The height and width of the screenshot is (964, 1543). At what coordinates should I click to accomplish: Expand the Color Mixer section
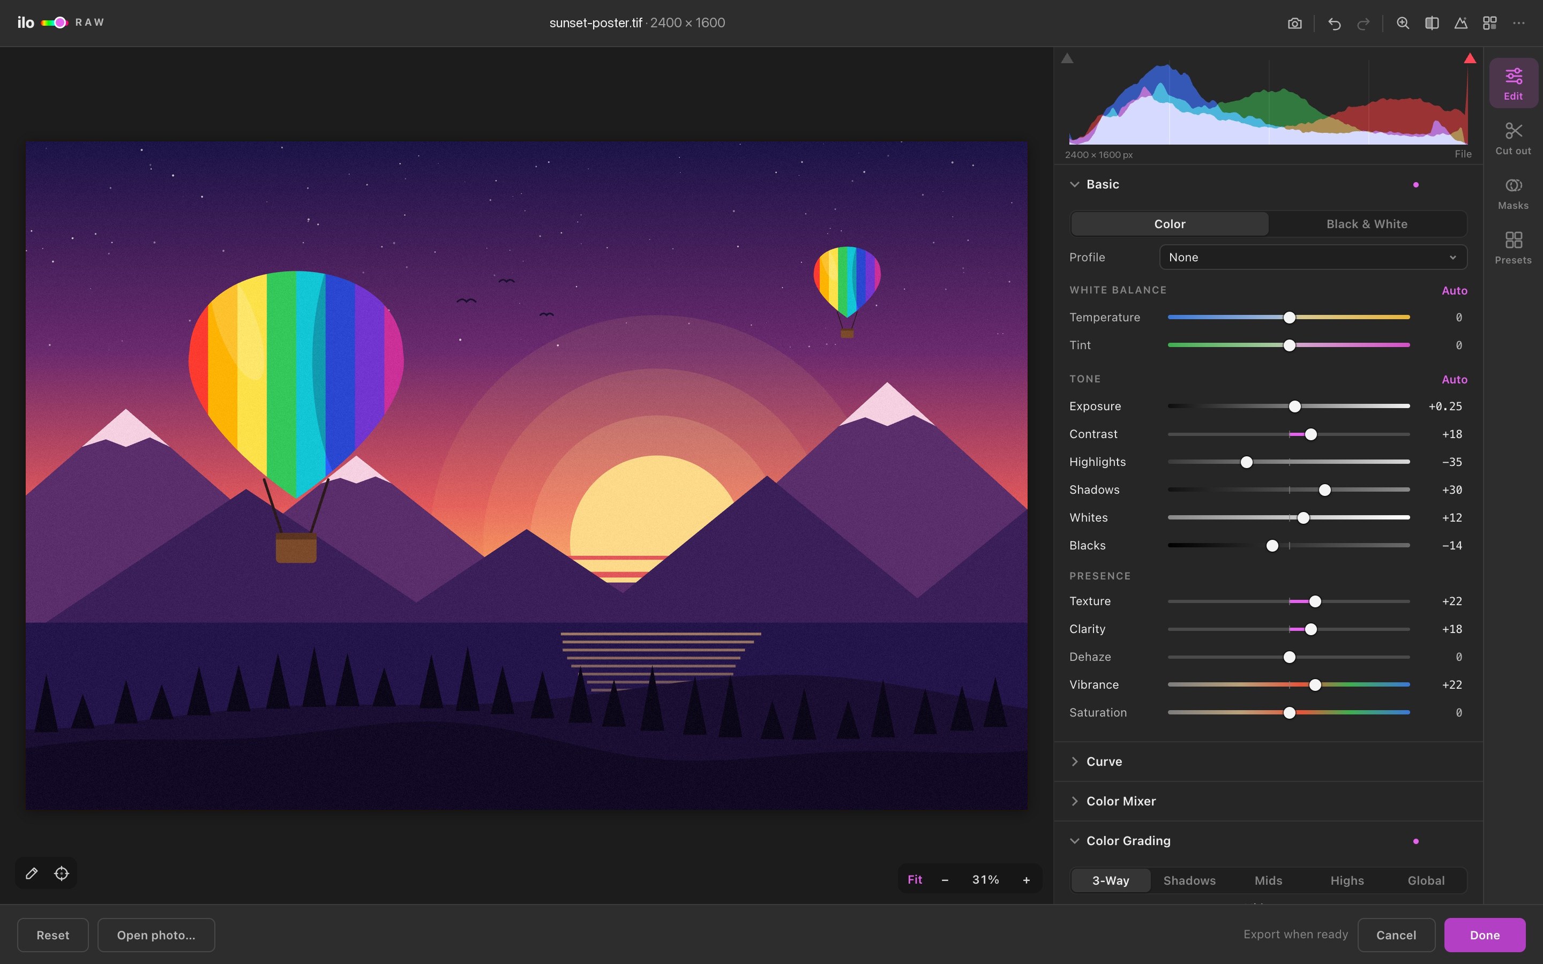(x=1074, y=801)
